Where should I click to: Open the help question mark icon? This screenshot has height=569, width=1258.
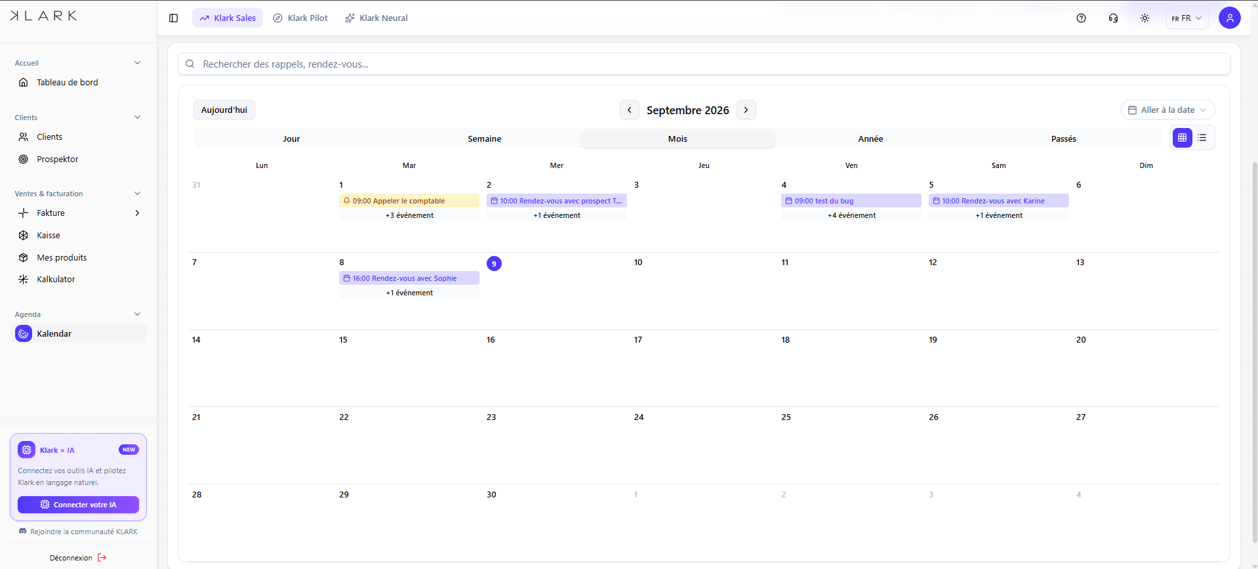(1081, 18)
